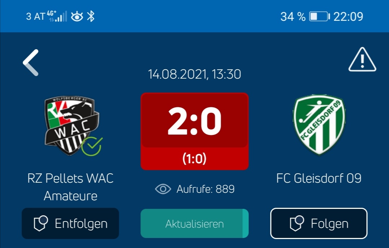
Task: Tap the eye comfort status bar icon
Action: [x=77, y=17]
